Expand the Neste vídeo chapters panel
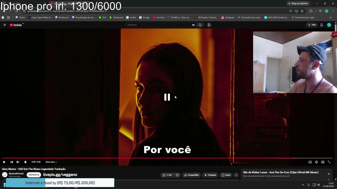 [x=51, y=162]
